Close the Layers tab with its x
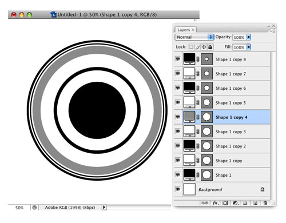Image resolution: width=286 pixels, height=223 pixels. click(x=193, y=30)
